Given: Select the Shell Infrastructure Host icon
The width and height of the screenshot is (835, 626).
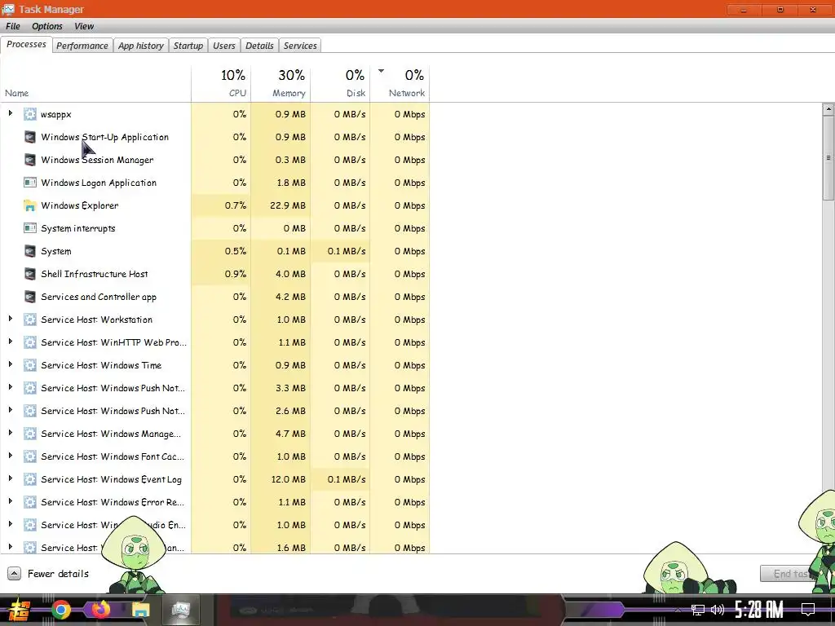Looking at the screenshot, I should (30, 274).
